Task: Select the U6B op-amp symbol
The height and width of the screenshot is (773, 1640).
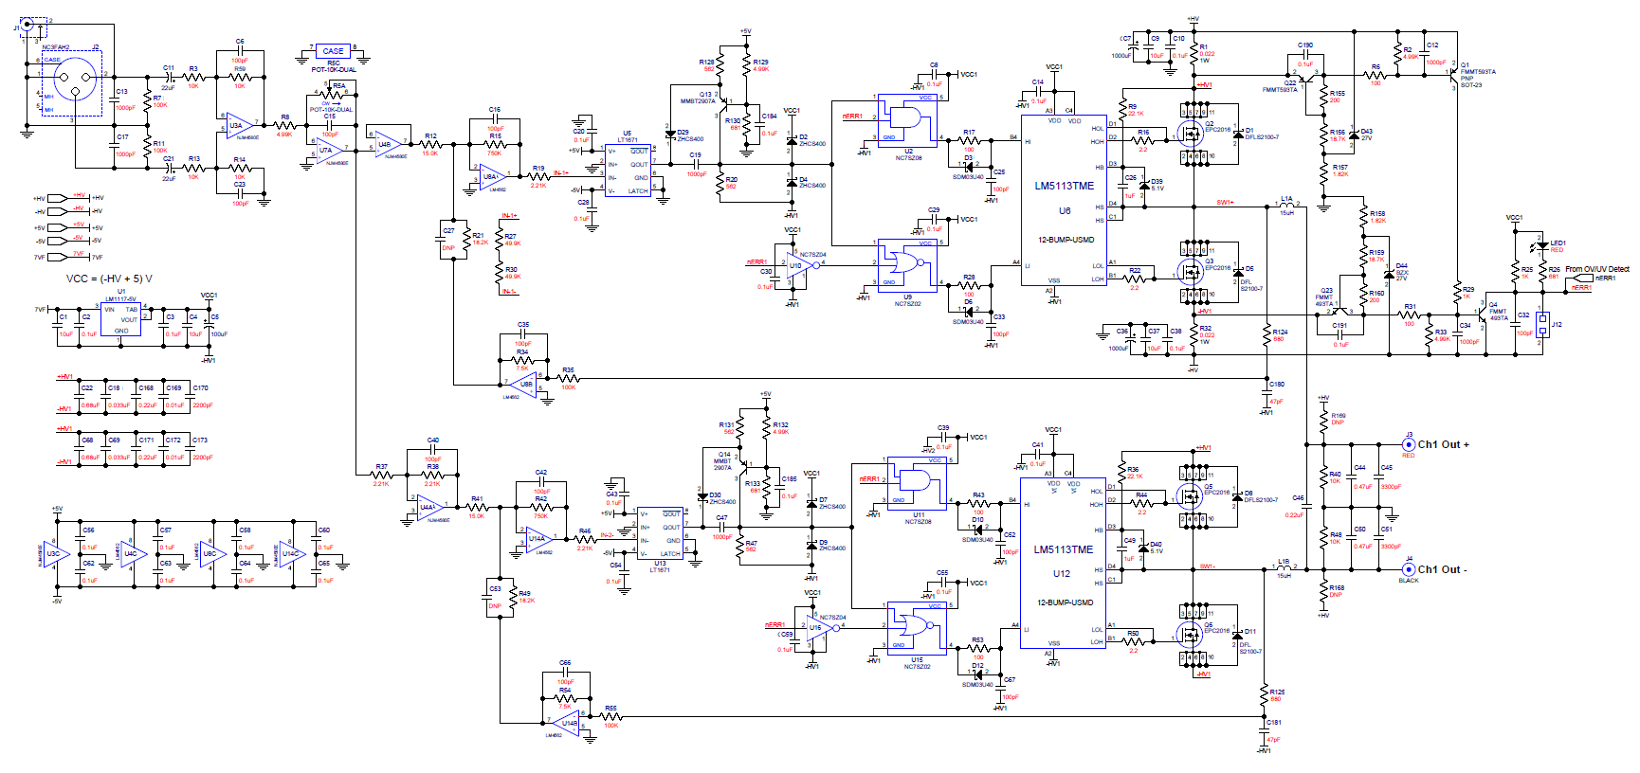Action: [521, 384]
